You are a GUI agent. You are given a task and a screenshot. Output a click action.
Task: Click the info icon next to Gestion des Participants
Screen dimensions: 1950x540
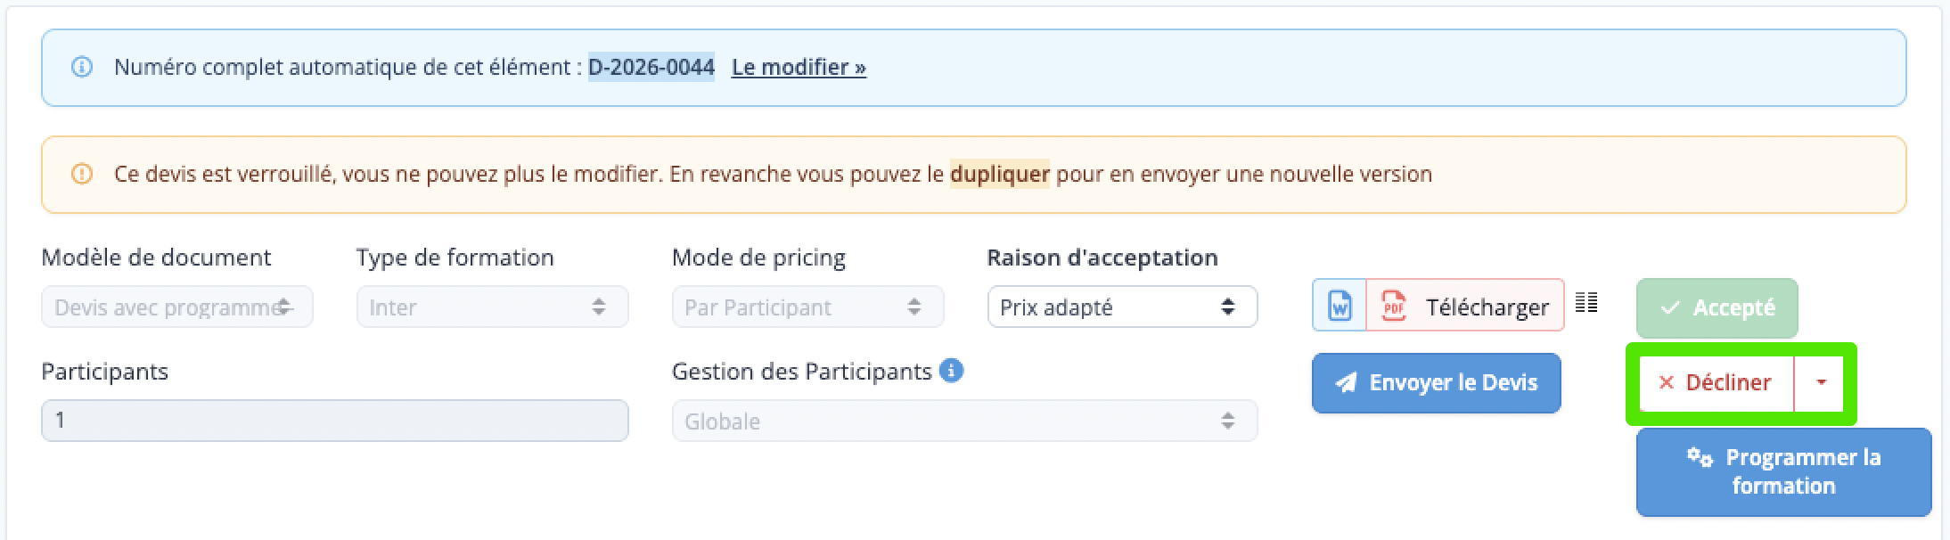[951, 370]
